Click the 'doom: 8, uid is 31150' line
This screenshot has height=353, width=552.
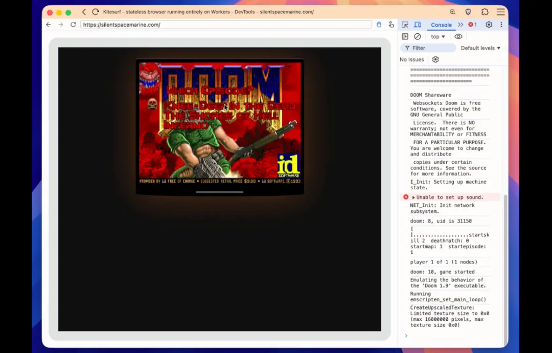pos(441,221)
